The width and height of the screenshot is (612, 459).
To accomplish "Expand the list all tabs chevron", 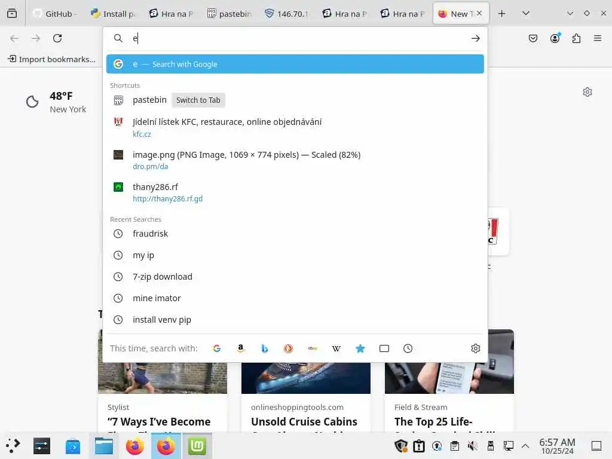I will coord(526,14).
